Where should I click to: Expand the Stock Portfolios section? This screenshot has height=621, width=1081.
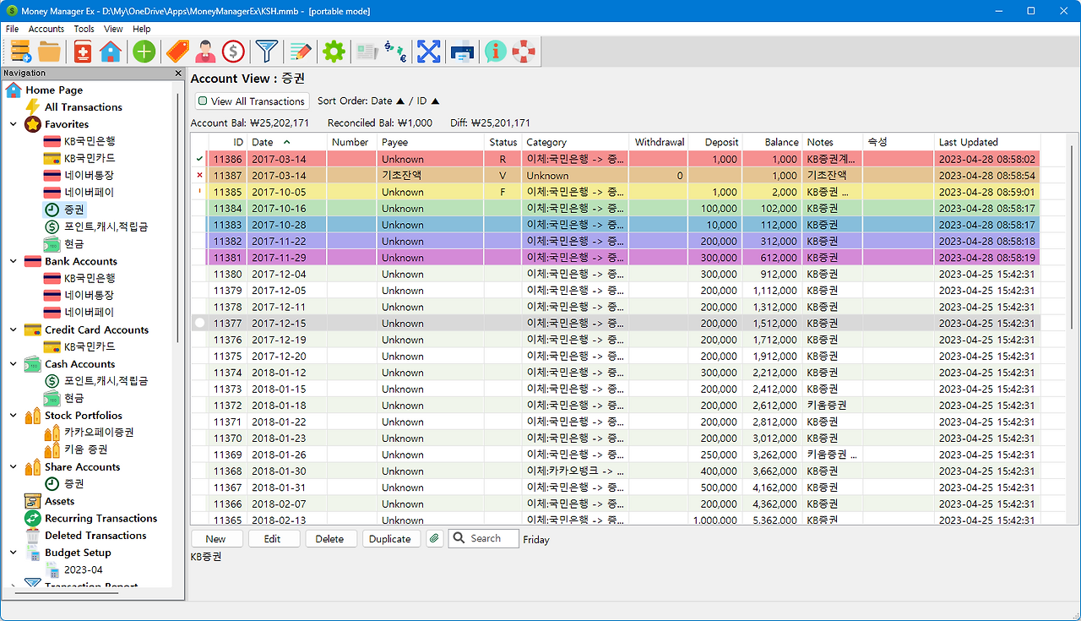pos(12,415)
